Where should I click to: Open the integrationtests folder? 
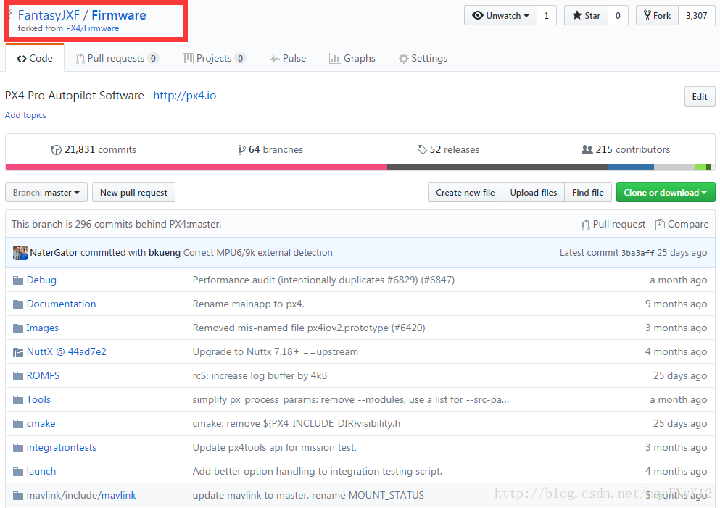pos(61,447)
